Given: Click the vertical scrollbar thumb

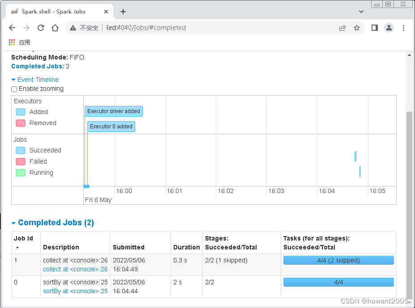Looking at the screenshot, I should (410, 205).
